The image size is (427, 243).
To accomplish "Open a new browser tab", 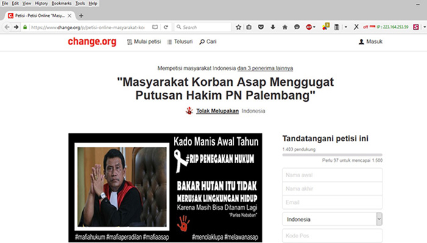I will pos(81,16).
